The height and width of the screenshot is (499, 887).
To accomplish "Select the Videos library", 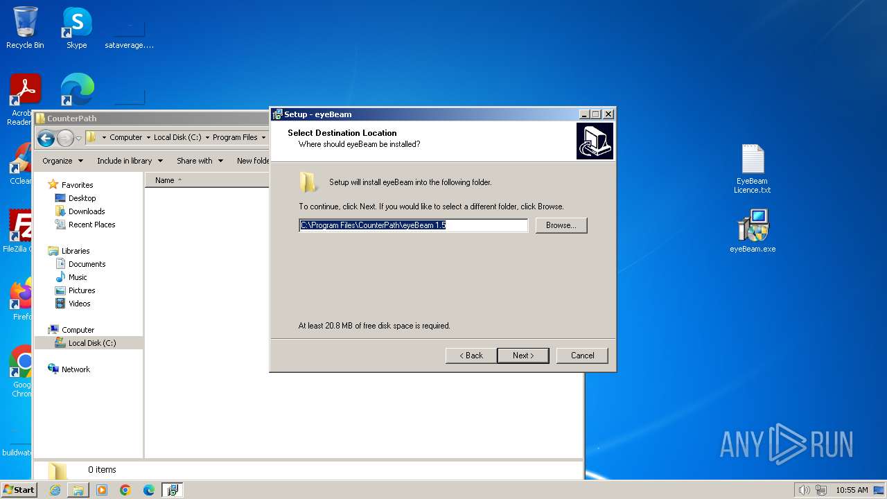I will 79,304.
